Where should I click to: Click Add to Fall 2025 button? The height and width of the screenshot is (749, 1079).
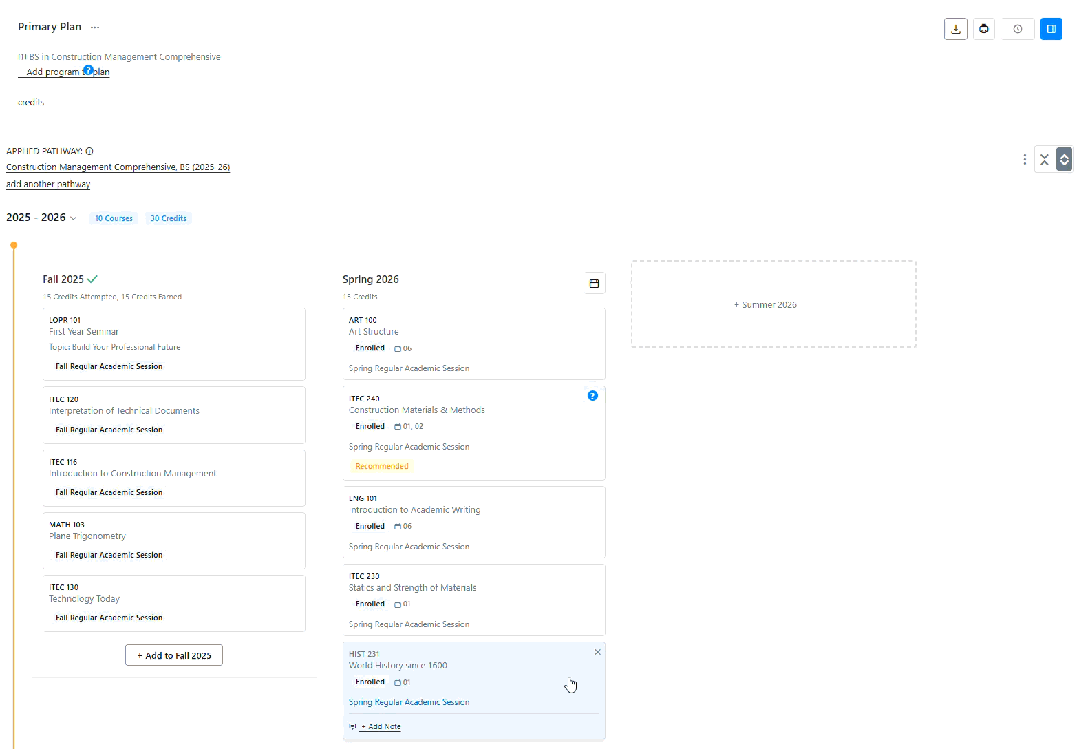[174, 655]
